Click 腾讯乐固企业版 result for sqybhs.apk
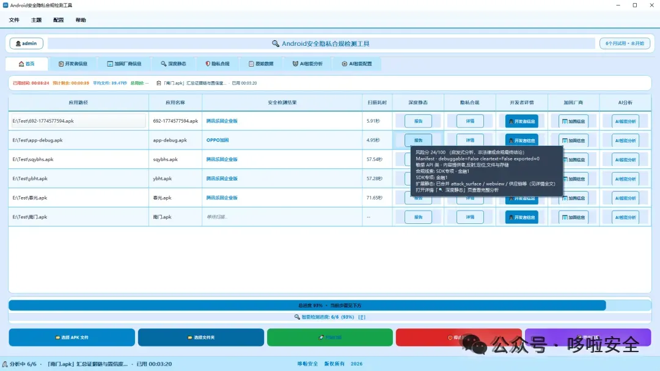This screenshot has height=371, width=660. coord(222,159)
